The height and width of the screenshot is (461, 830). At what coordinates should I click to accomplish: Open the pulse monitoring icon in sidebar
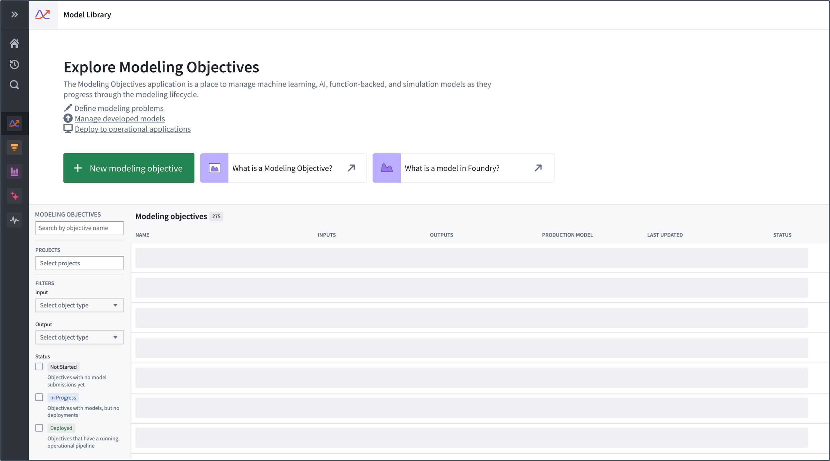[14, 220]
